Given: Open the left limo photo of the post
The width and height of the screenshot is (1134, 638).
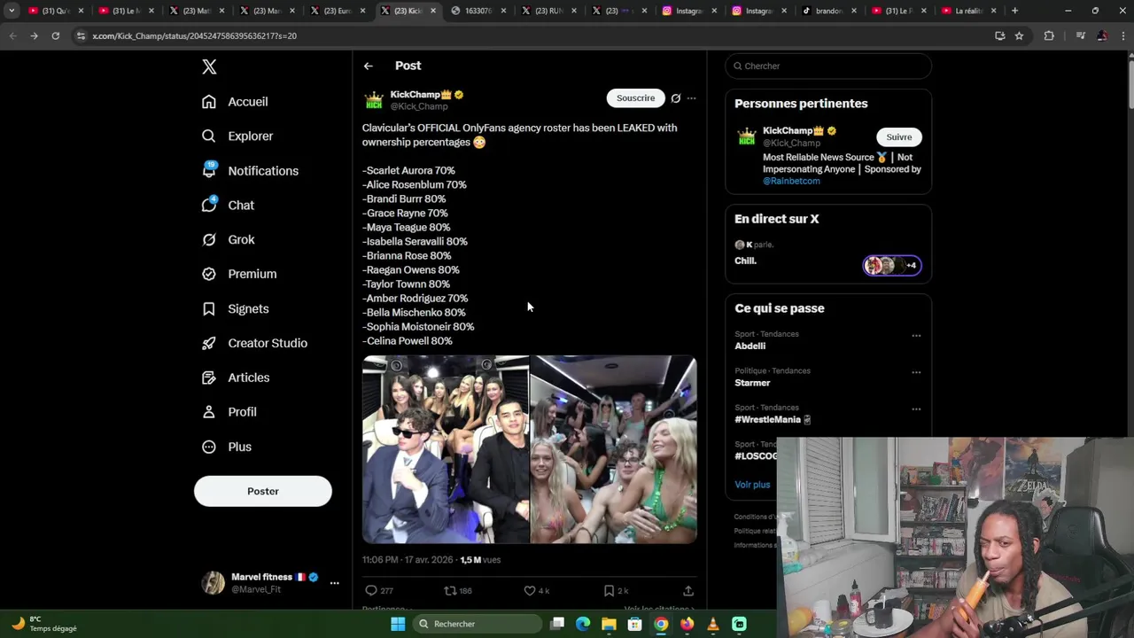Looking at the screenshot, I should click(x=446, y=449).
